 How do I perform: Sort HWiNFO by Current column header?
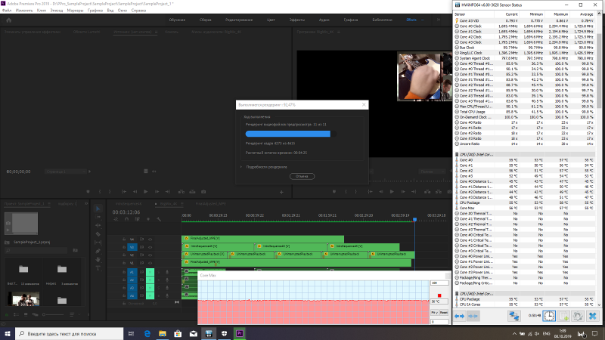tap(511, 14)
